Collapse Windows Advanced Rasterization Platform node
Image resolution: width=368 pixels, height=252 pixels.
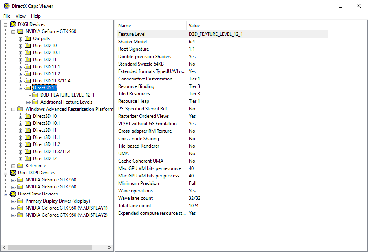coord(13,110)
